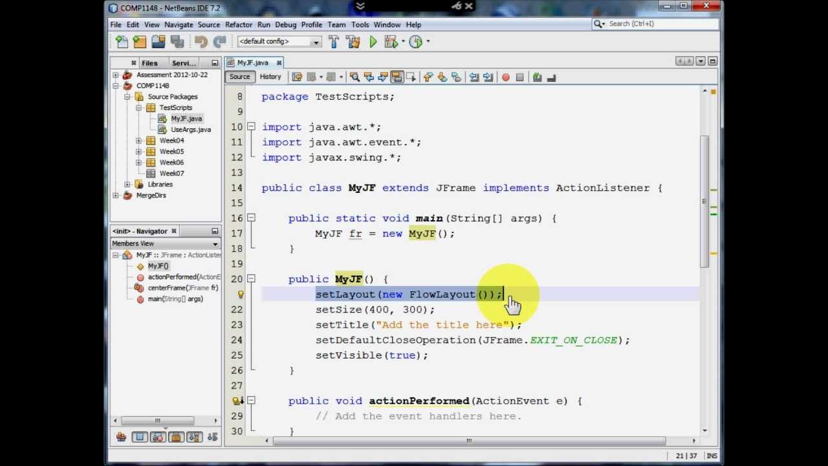
Task: Open the File menu
Action: point(116,25)
